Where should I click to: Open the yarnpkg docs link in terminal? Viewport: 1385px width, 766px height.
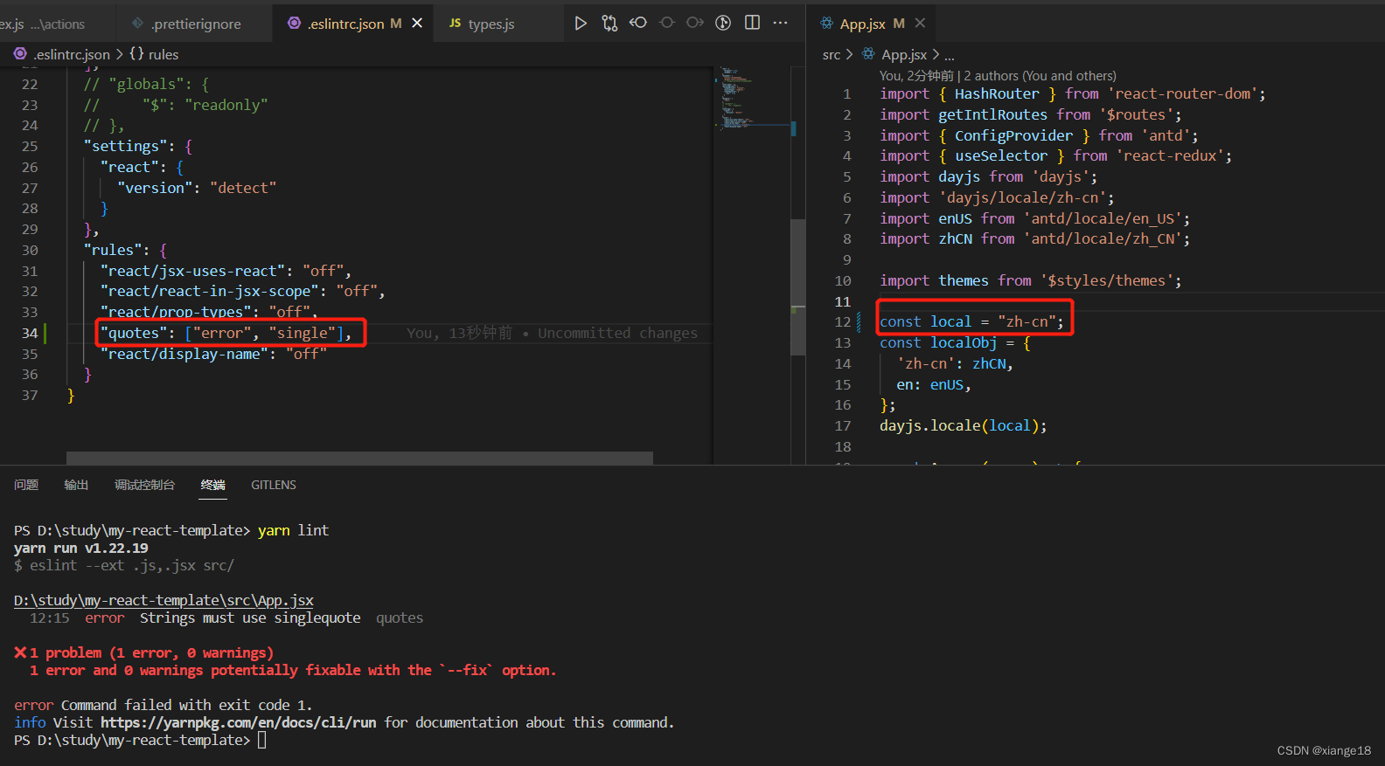(238, 722)
